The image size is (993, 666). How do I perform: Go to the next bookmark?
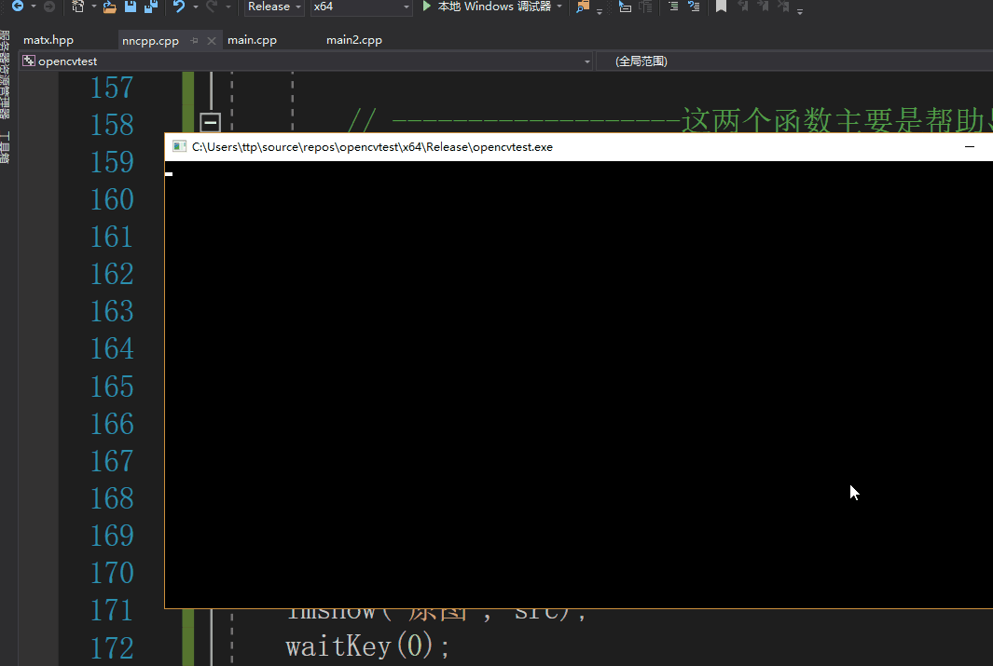point(763,7)
